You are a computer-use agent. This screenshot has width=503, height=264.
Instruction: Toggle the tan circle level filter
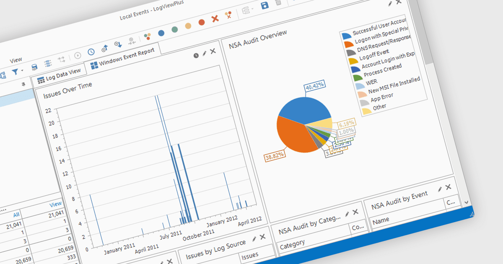click(188, 26)
